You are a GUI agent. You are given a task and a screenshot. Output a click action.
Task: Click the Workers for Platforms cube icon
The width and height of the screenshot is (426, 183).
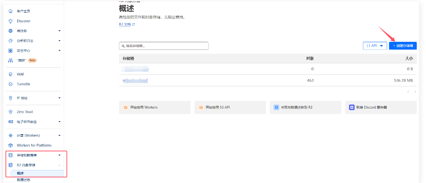point(11,145)
